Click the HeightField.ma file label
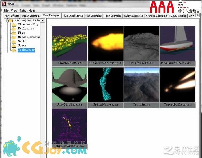Viewport: 202px width, 158px height. [x=142, y=63]
